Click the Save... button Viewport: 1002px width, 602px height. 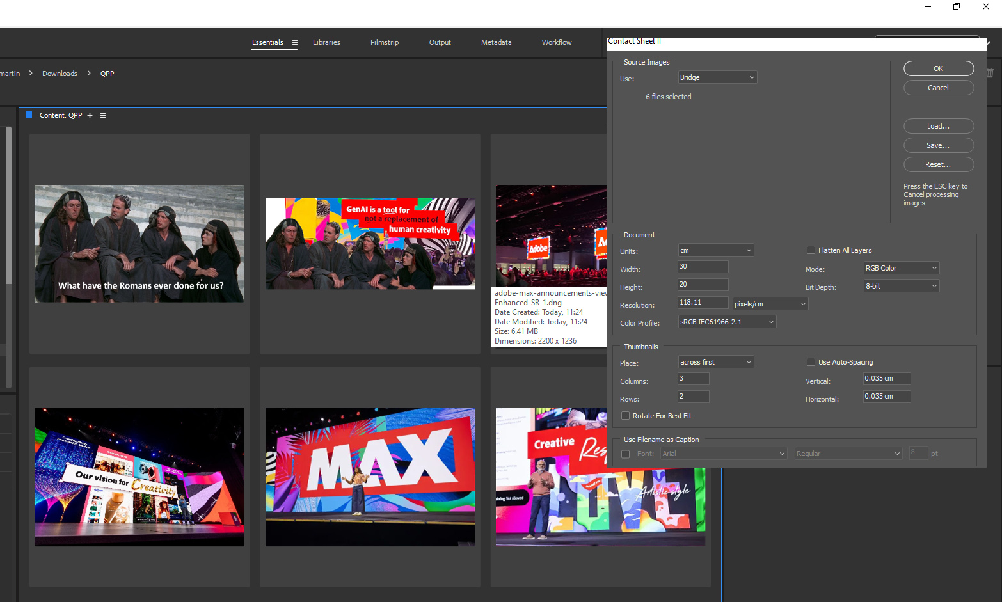coord(939,145)
